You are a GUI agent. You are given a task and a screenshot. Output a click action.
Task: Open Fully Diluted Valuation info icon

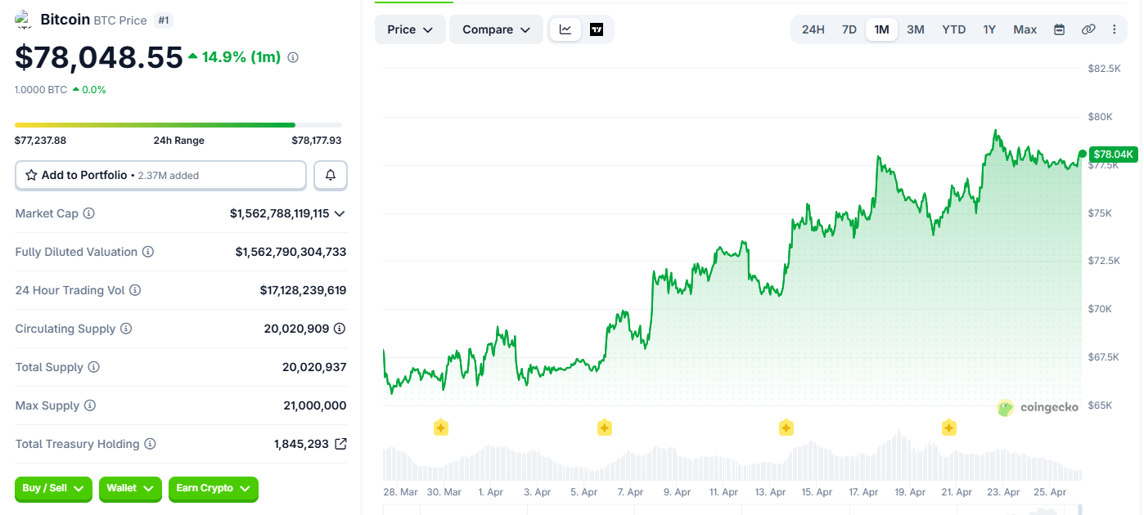click(x=148, y=252)
